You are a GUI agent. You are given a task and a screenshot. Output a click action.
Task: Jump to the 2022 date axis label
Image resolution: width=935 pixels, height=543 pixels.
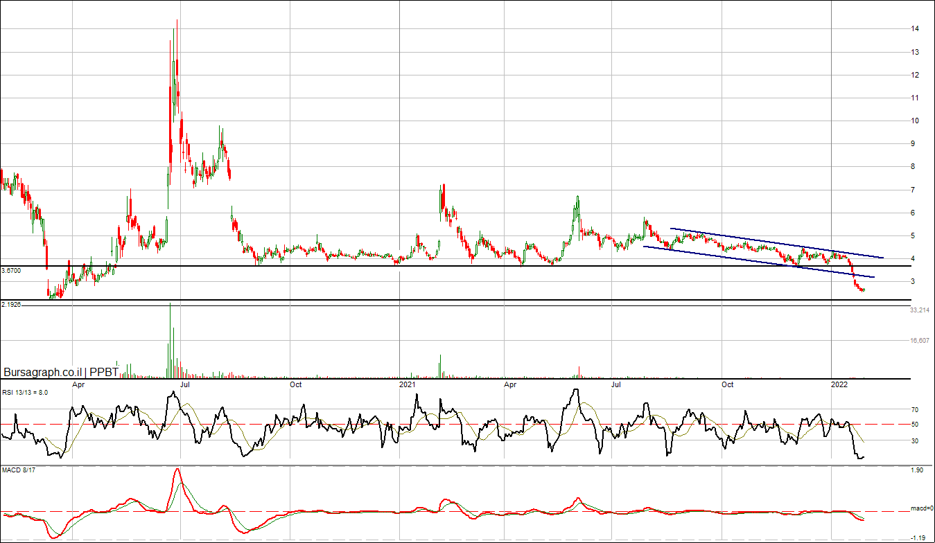[x=839, y=384]
